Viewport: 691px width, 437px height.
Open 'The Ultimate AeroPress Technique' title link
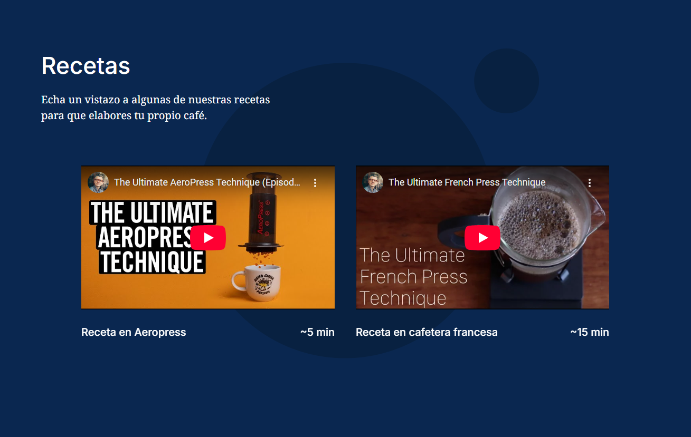coord(207,182)
